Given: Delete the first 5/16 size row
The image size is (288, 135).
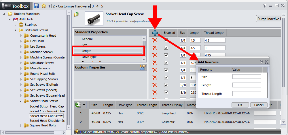Looking at the screenshot, I should click(155, 85).
